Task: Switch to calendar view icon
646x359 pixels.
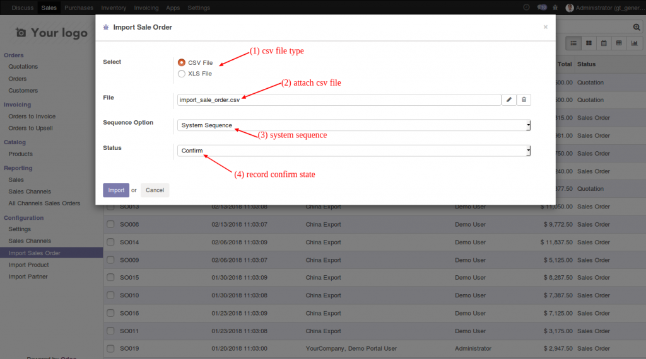Action: click(604, 43)
